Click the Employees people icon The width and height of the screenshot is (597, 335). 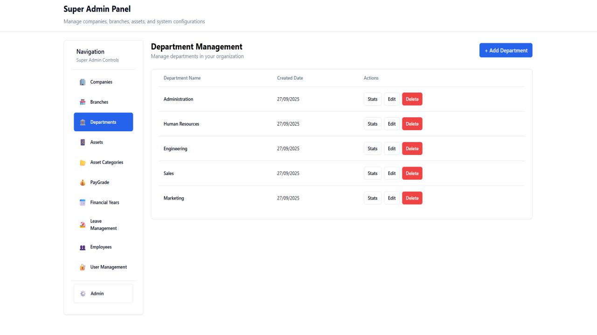(x=83, y=247)
